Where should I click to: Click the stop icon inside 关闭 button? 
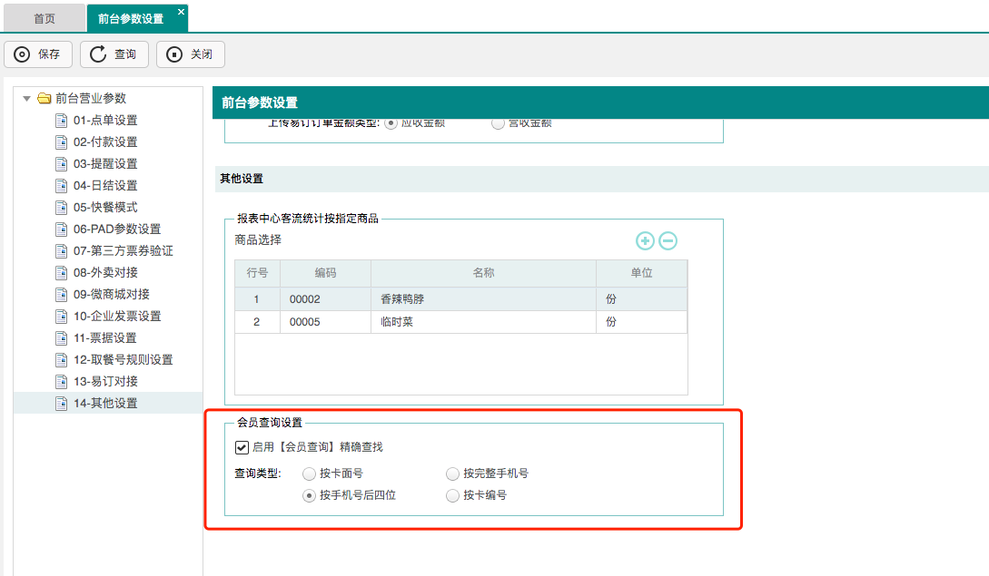(x=174, y=54)
